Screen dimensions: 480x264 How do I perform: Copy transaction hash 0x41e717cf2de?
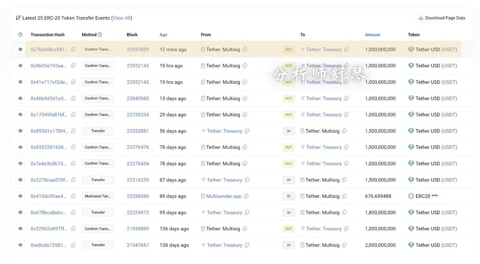point(73,82)
